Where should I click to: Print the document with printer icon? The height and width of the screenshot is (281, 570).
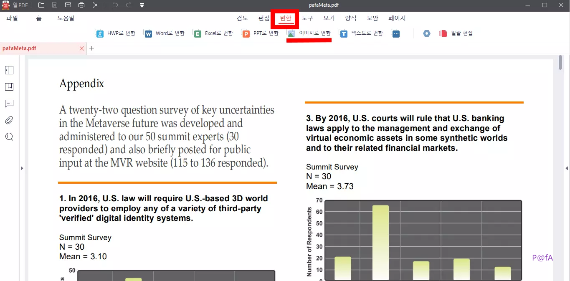[81, 5]
